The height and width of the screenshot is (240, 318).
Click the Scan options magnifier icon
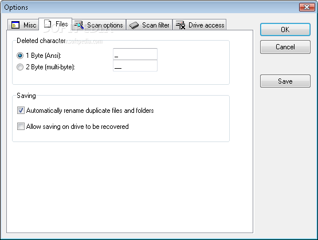(79, 25)
